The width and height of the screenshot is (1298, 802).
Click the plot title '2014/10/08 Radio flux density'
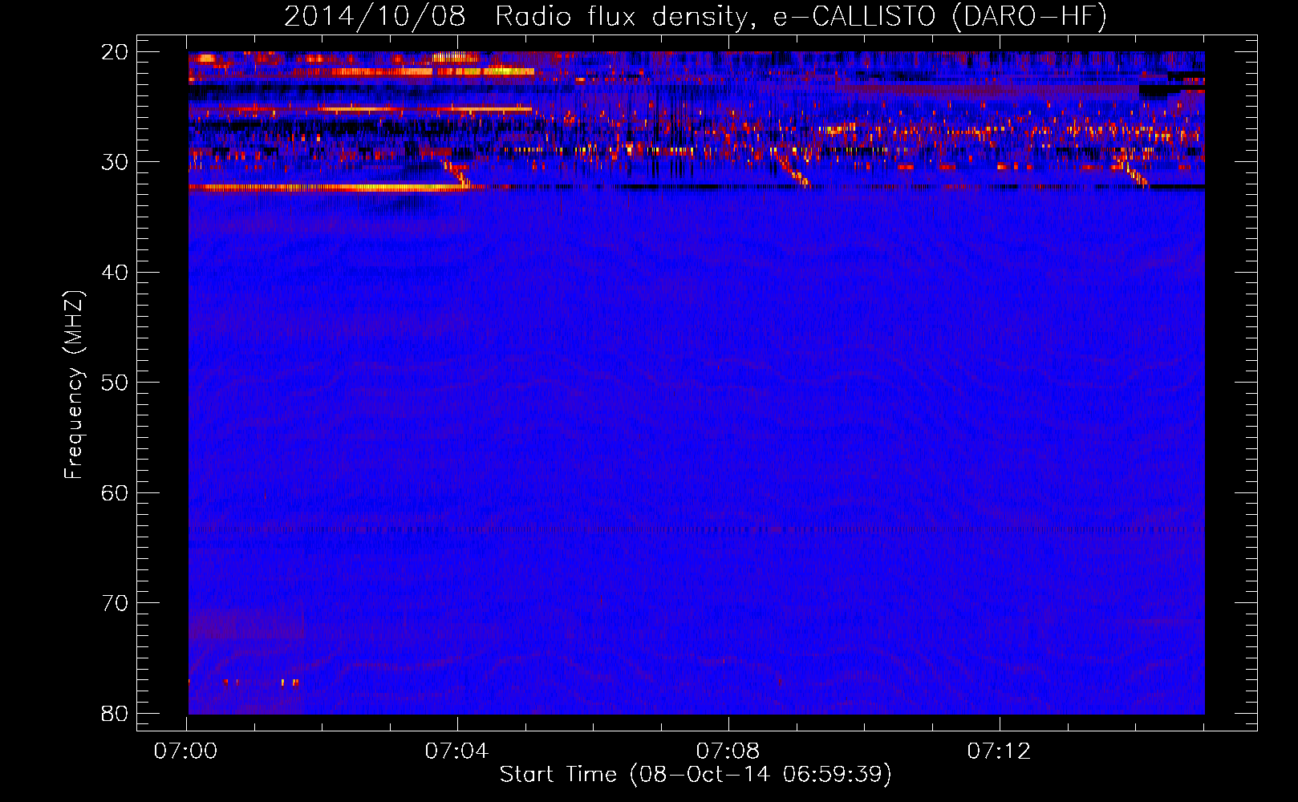pyautogui.click(x=695, y=16)
